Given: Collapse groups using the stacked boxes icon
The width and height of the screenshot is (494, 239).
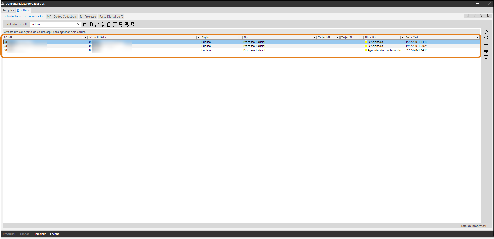Looking at the screenshot, I should [x=486, y=38].
